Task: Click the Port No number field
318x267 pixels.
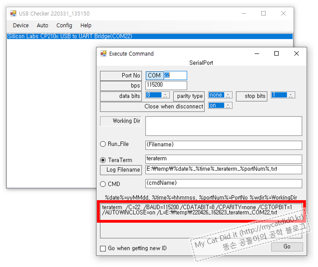Action: [175, 75]
